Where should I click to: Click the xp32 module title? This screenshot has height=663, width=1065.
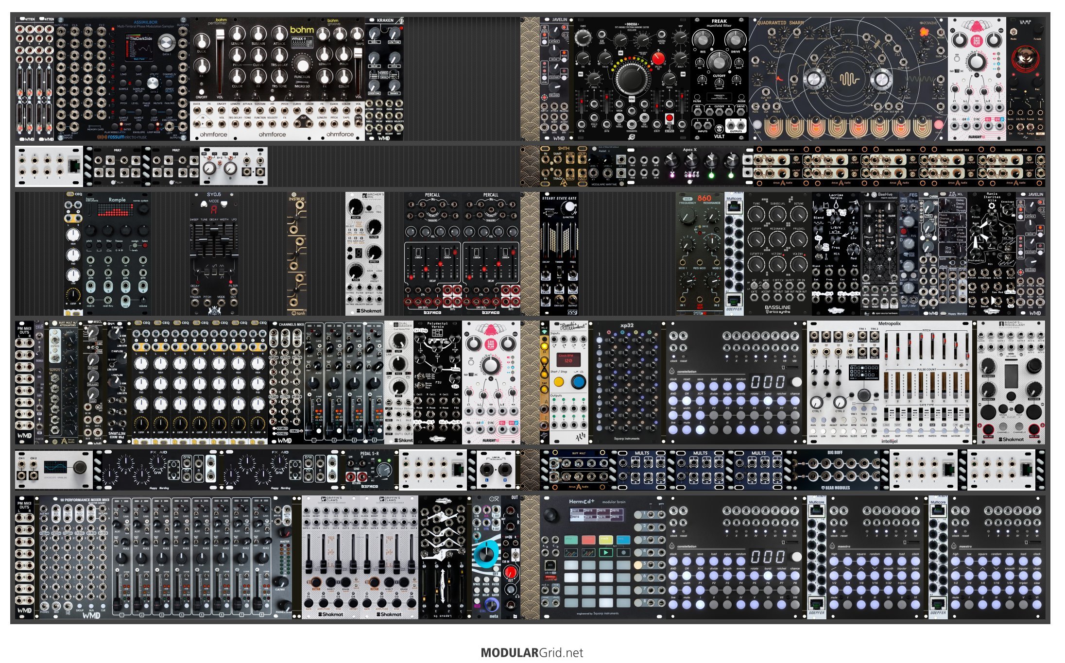[x=627, y=325]
